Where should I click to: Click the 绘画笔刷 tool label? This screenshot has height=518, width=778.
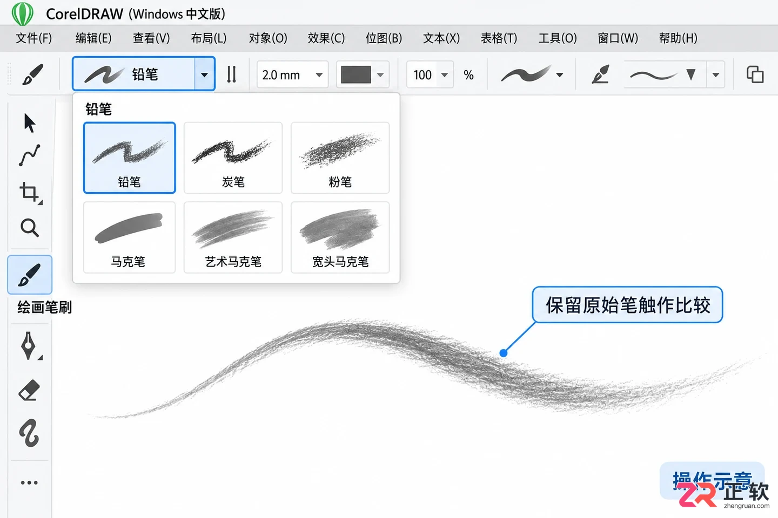coord(44,308)
